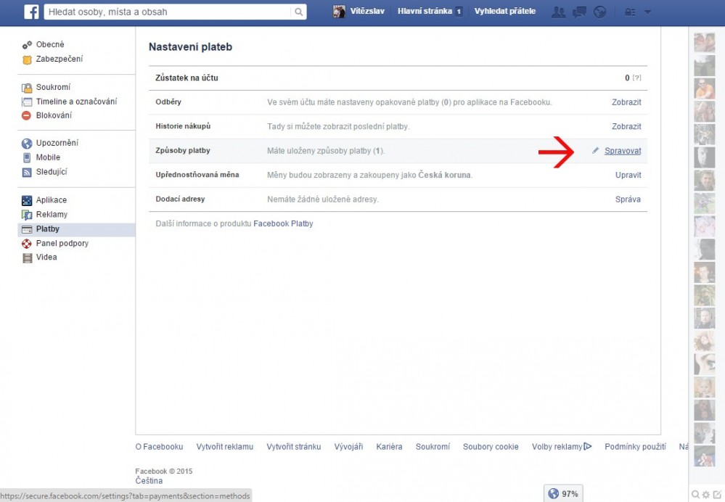Expand the account menu dropdown arrow
725x502 pixels.
[647, 12]
